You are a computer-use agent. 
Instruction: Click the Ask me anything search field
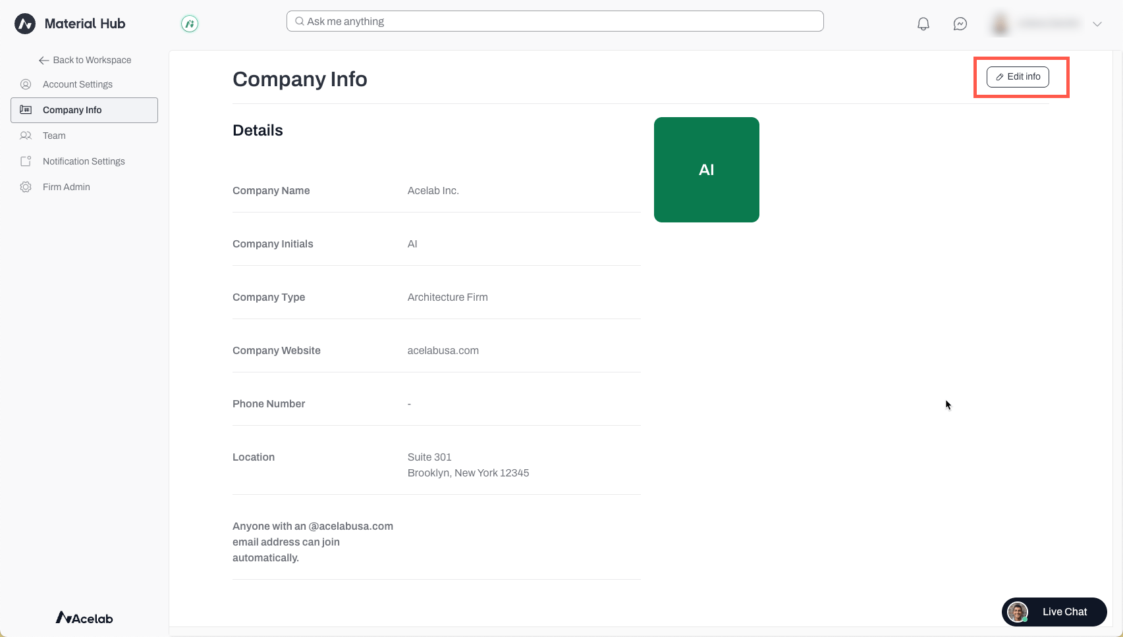(x=555, y=21)
